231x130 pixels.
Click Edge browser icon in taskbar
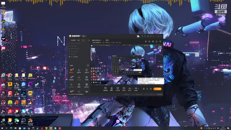coord(11,128)
